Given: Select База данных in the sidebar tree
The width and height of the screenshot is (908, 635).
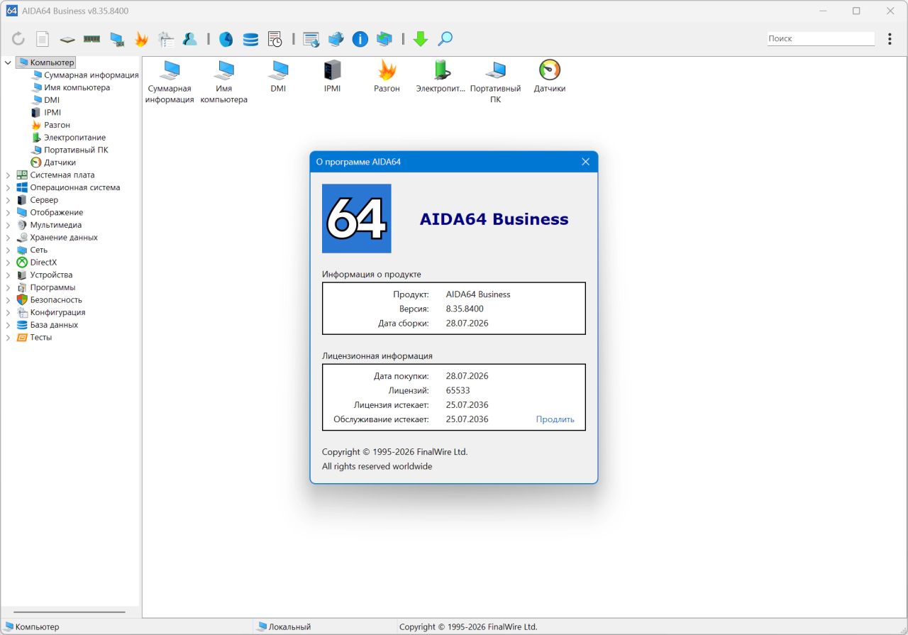Looking at the screenshot, I should tap(54, 325).
